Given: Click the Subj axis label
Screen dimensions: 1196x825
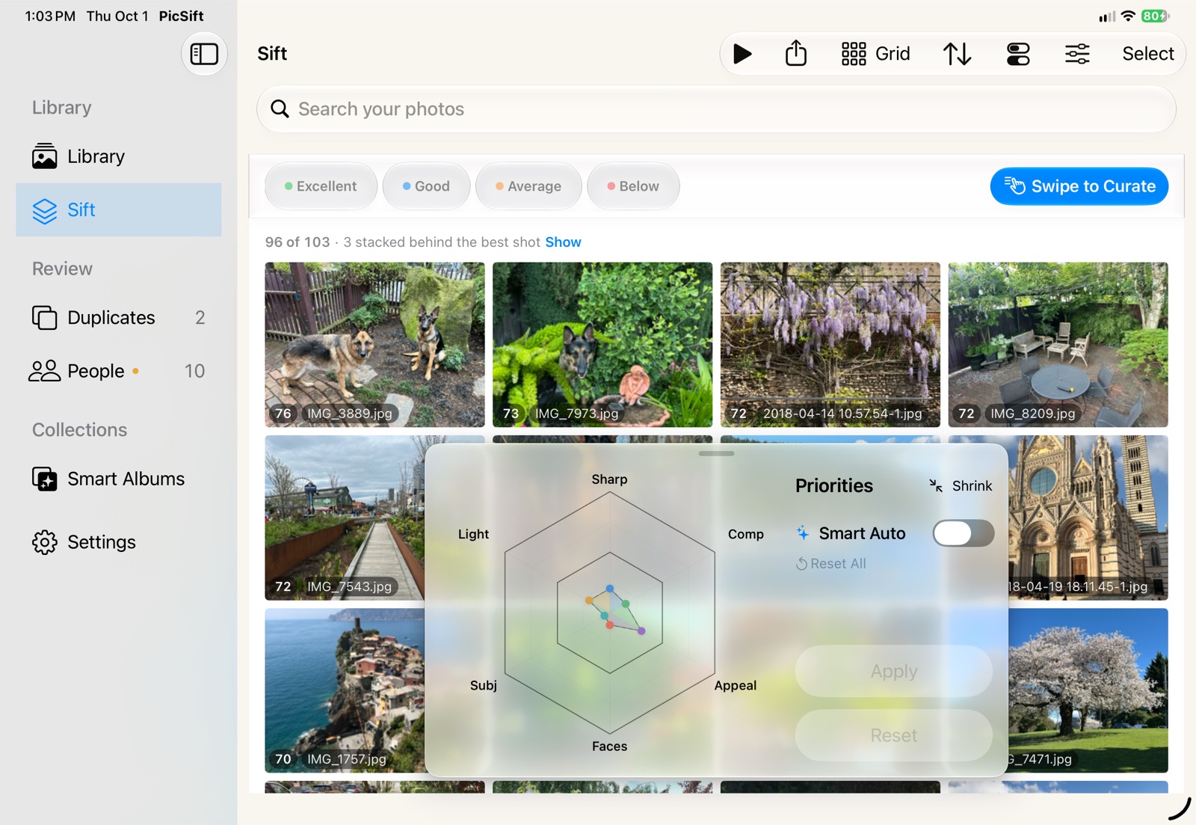Looking at the screenshot, I should coord(484,686).
